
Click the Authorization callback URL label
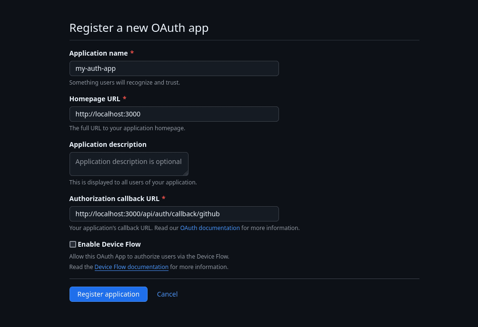tap(114, 198)
